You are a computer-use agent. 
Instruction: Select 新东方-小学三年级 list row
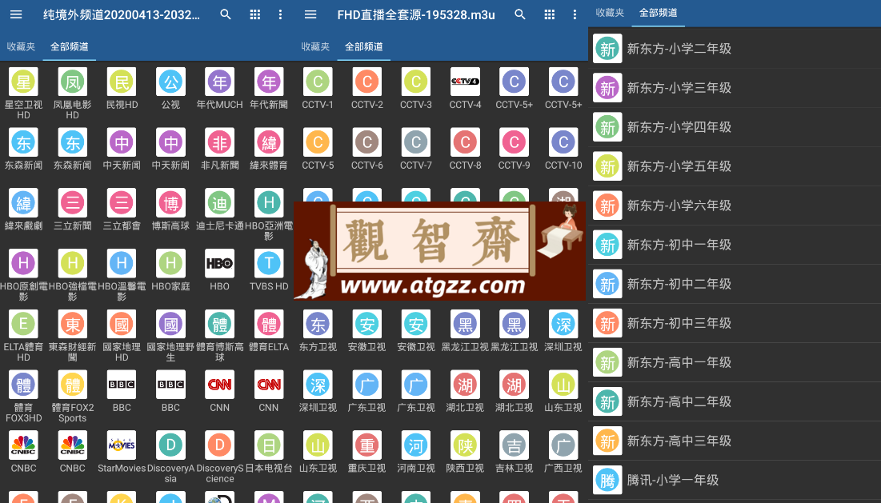point(735,88)
